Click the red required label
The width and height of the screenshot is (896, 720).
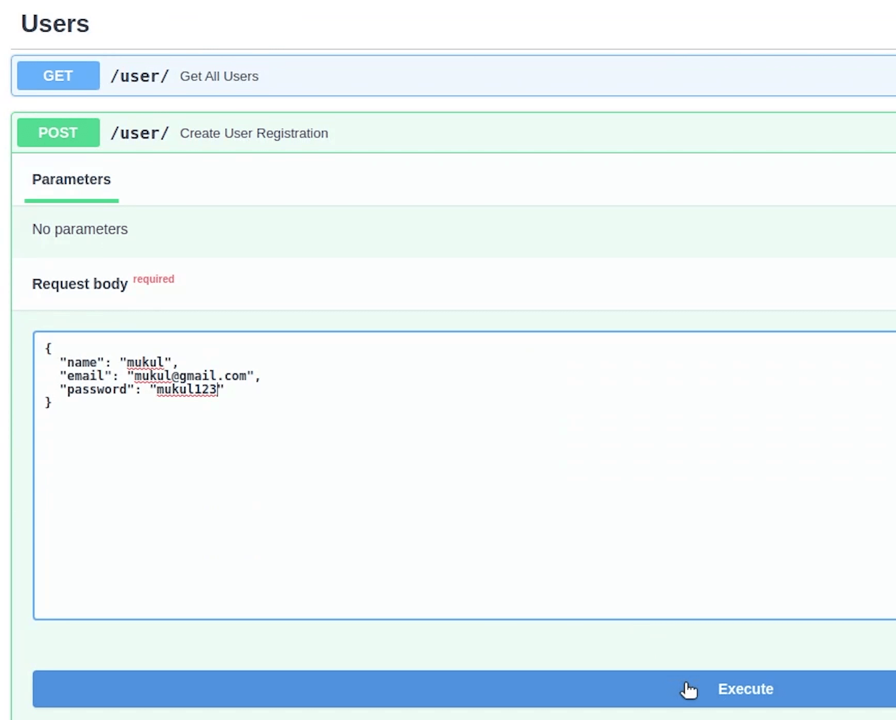click(x=153, y=279)
